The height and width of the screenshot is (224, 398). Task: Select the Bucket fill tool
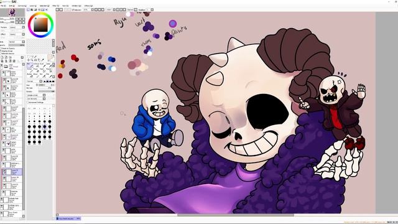30,76
